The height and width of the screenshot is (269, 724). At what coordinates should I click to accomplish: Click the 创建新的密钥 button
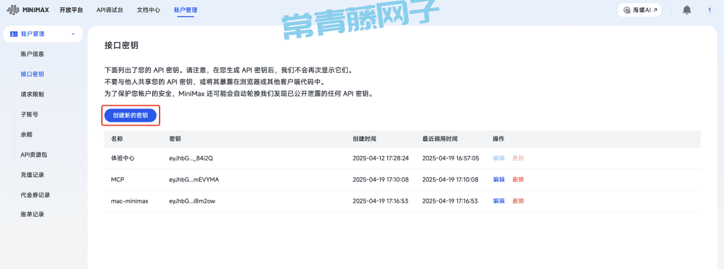(x=131, y=116)
